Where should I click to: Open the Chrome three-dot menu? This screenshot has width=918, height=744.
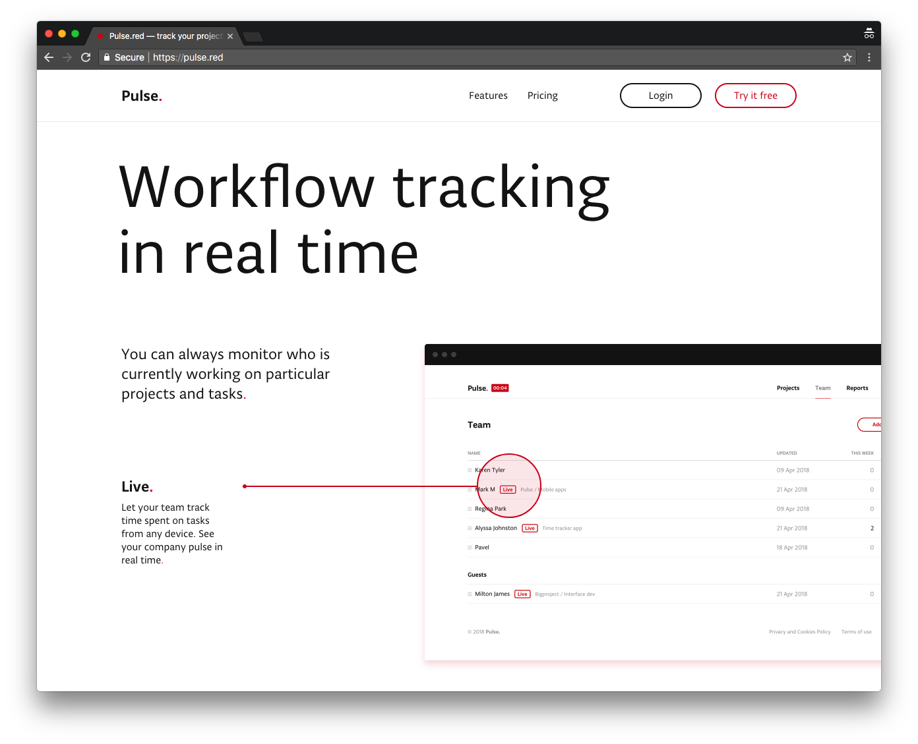coord(869,57)
